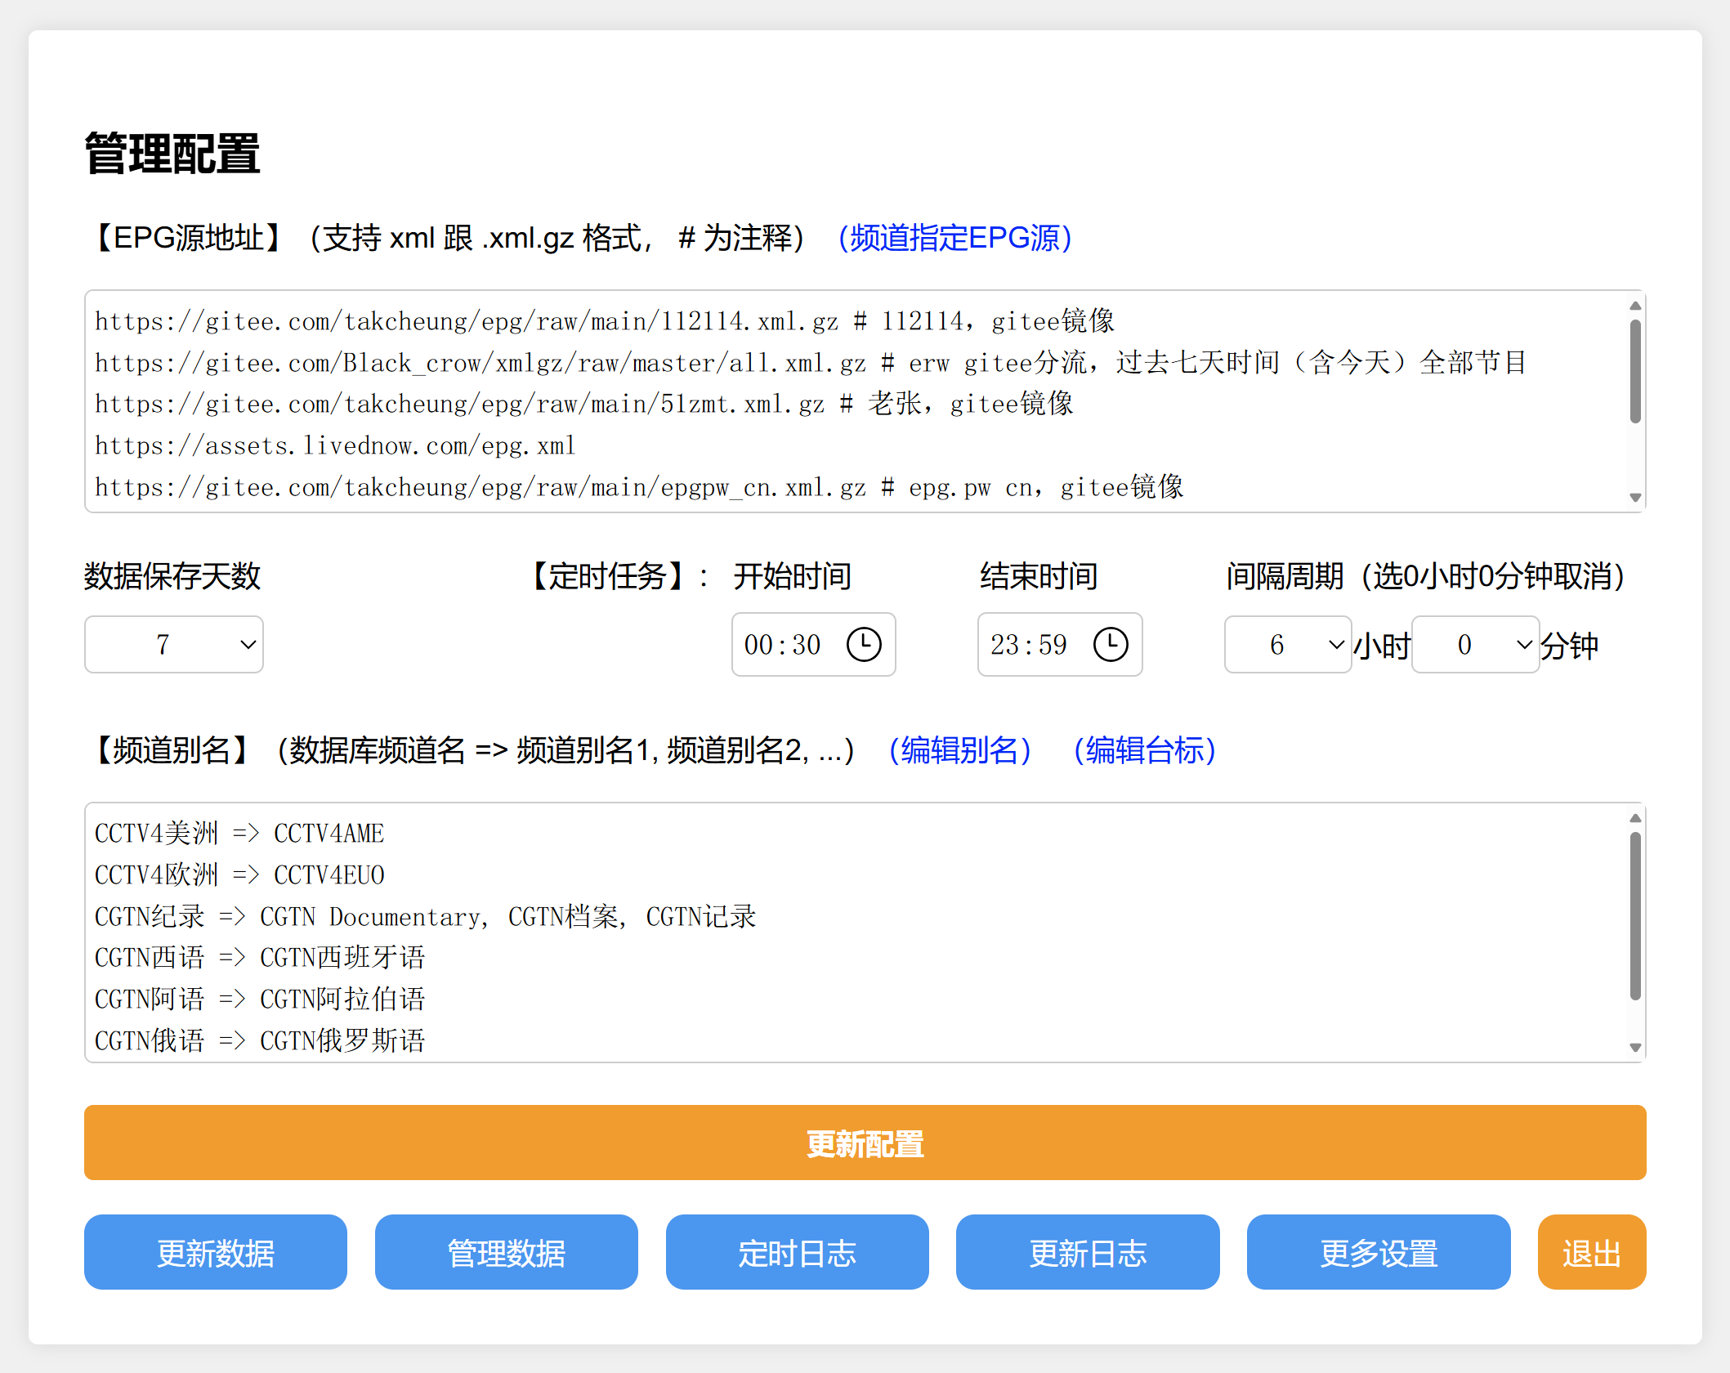
Task: Open the 编辑台标 link
Action: point(1144,750)
